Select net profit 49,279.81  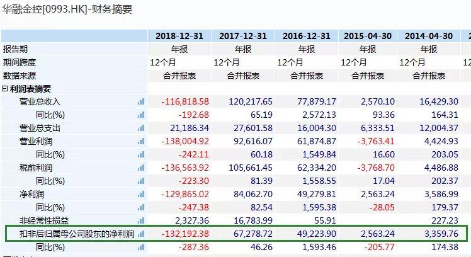click(317, 194)
